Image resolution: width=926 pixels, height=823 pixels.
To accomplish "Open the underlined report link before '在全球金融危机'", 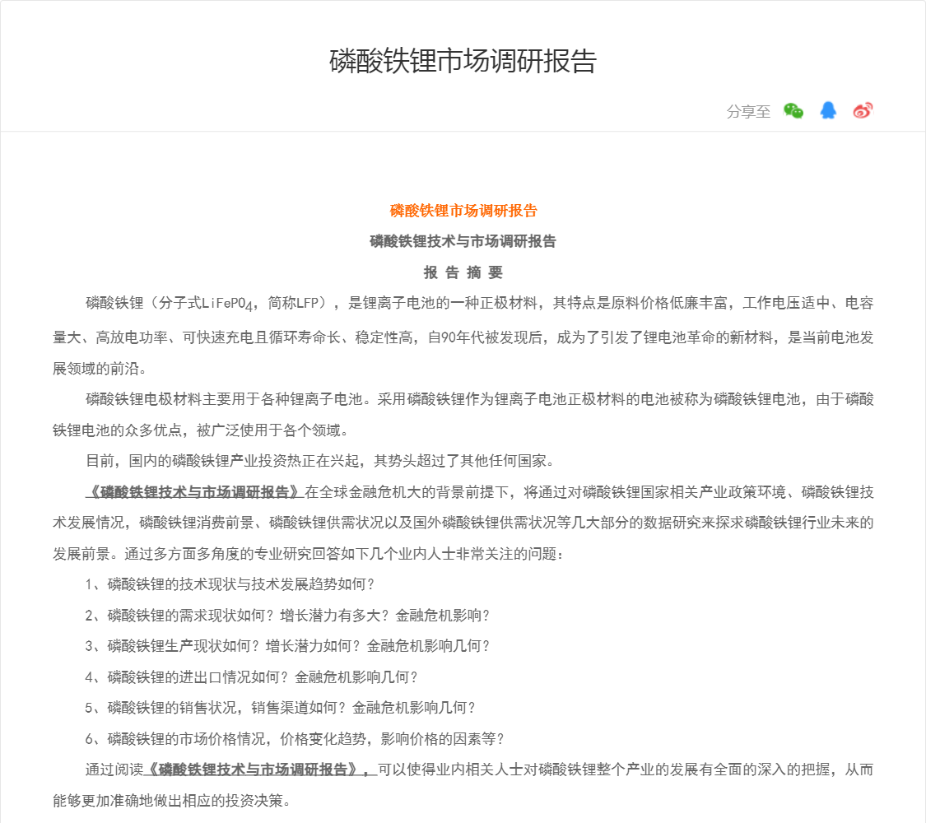I will (195, 492).
